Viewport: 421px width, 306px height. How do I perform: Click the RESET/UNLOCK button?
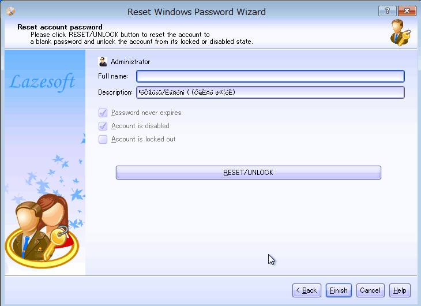(249, 173)
